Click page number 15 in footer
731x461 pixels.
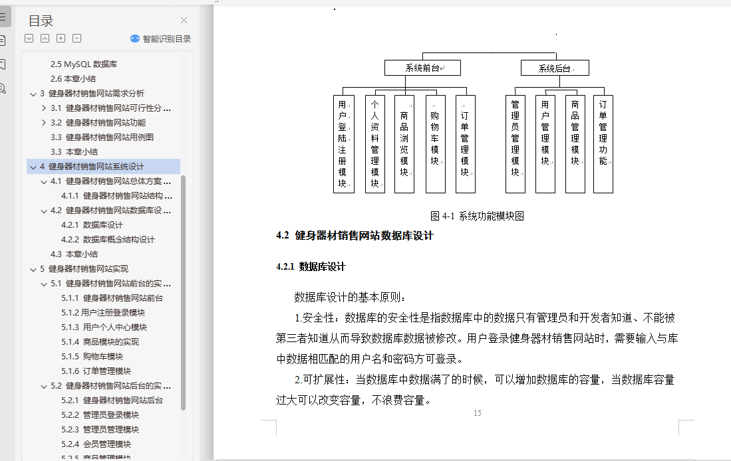478,413
